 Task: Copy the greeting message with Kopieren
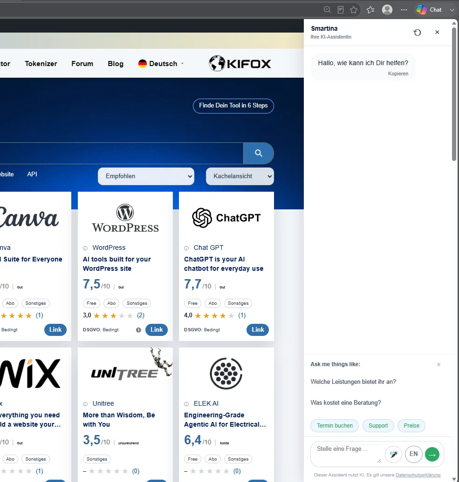click(398, 74)
